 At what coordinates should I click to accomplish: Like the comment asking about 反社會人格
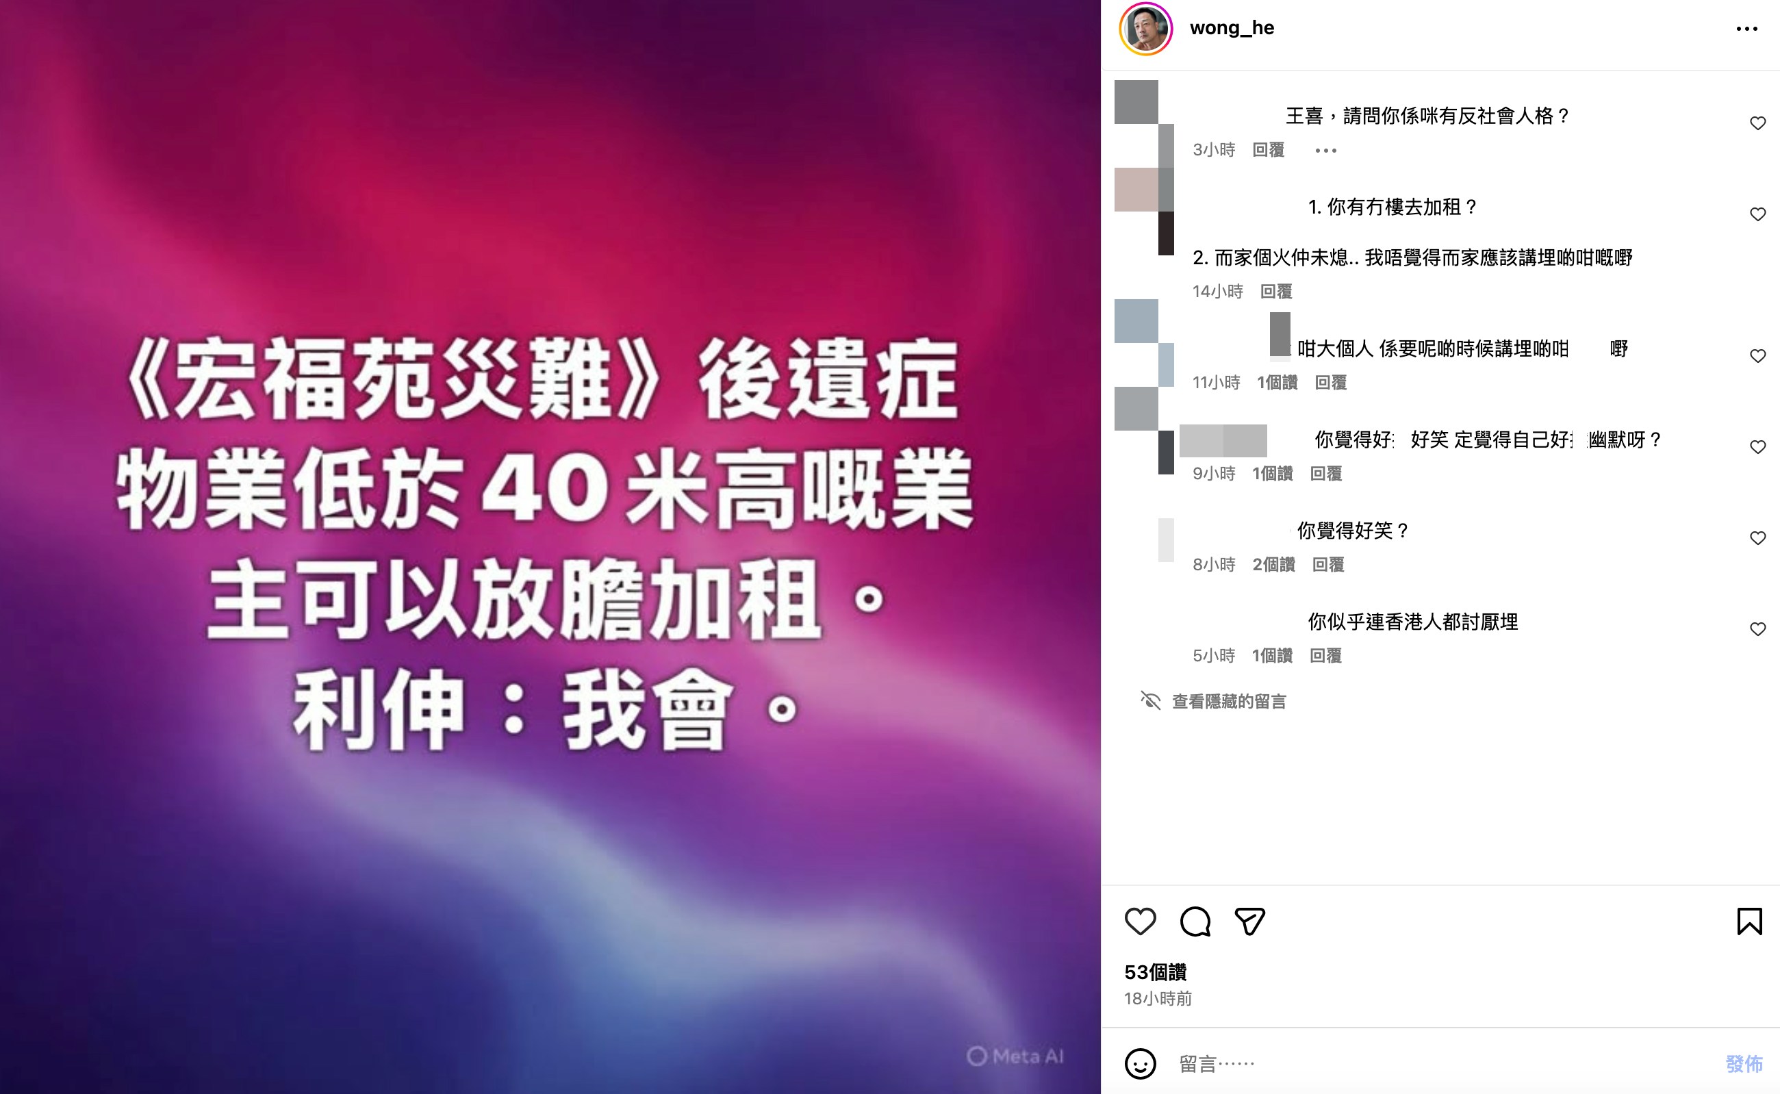click(x=1757, y=123)
